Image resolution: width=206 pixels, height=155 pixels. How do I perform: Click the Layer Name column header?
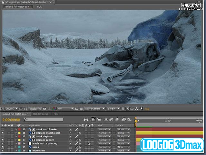[x=34, y=125]
